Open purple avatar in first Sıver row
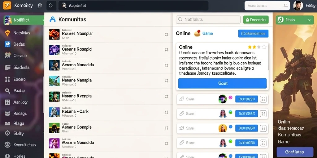 pyautogui.click(x=223, y=99)
